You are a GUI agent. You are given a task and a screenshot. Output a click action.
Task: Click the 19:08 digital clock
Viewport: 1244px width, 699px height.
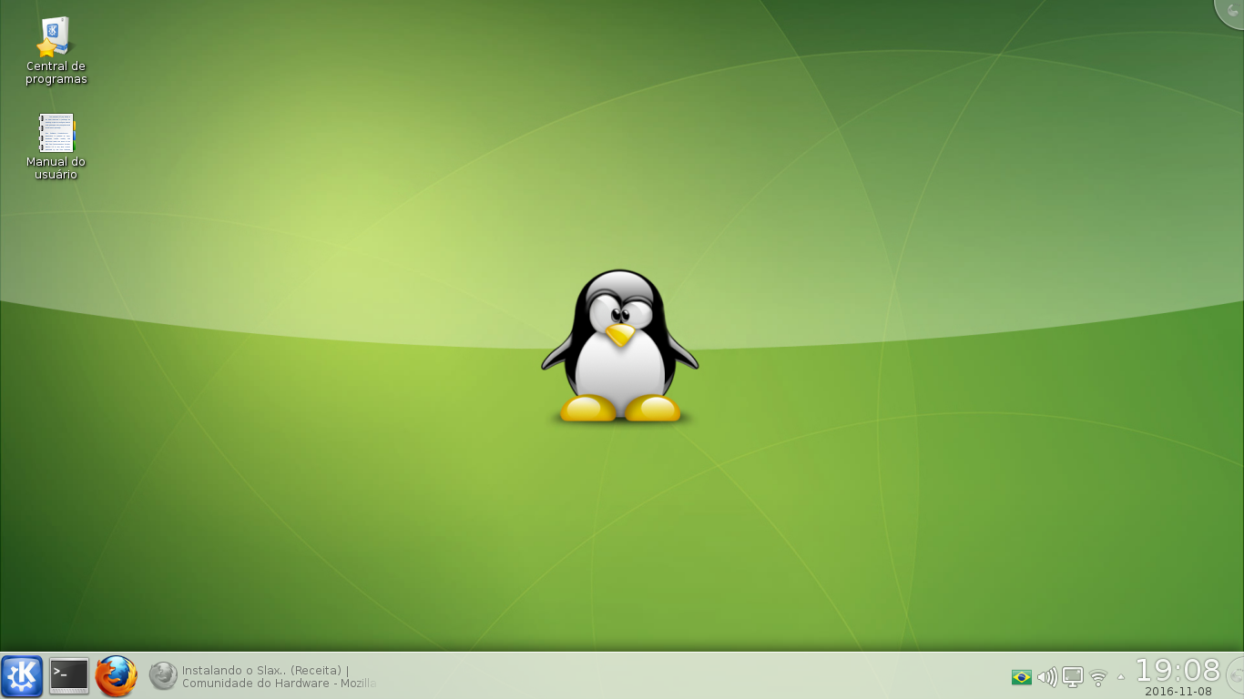point(1178,670)
